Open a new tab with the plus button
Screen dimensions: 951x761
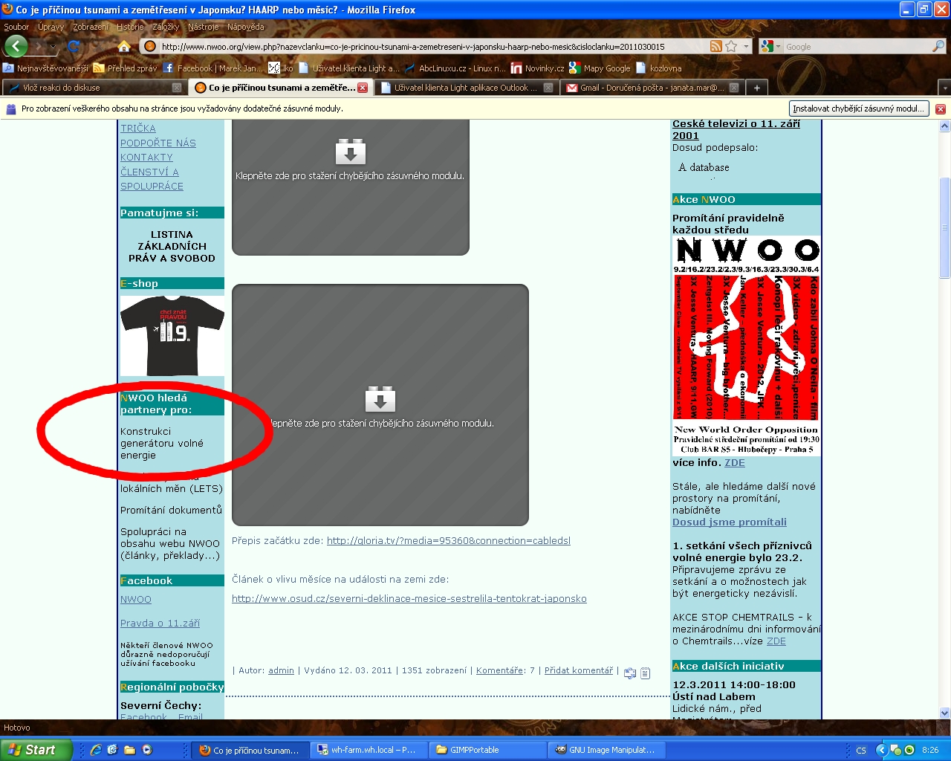pos(756,88)
